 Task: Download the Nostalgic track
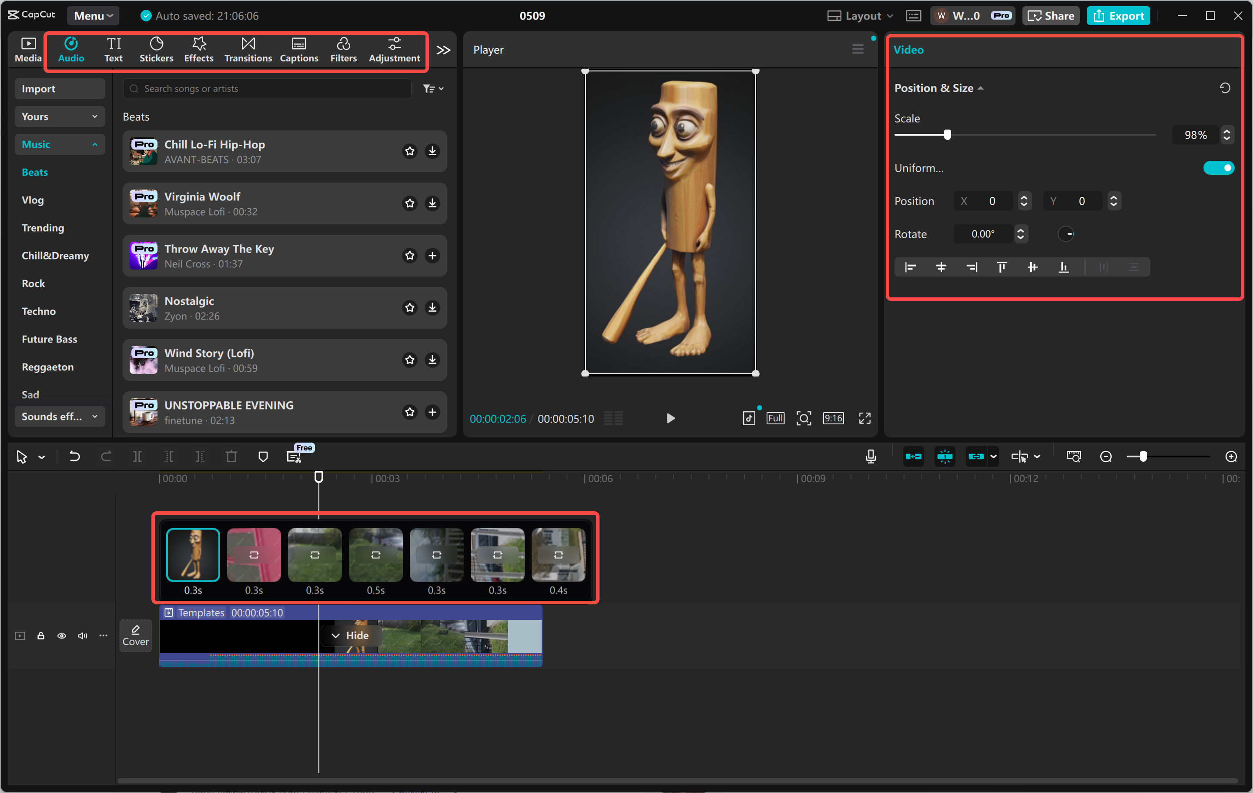click(x=432, y=307)
